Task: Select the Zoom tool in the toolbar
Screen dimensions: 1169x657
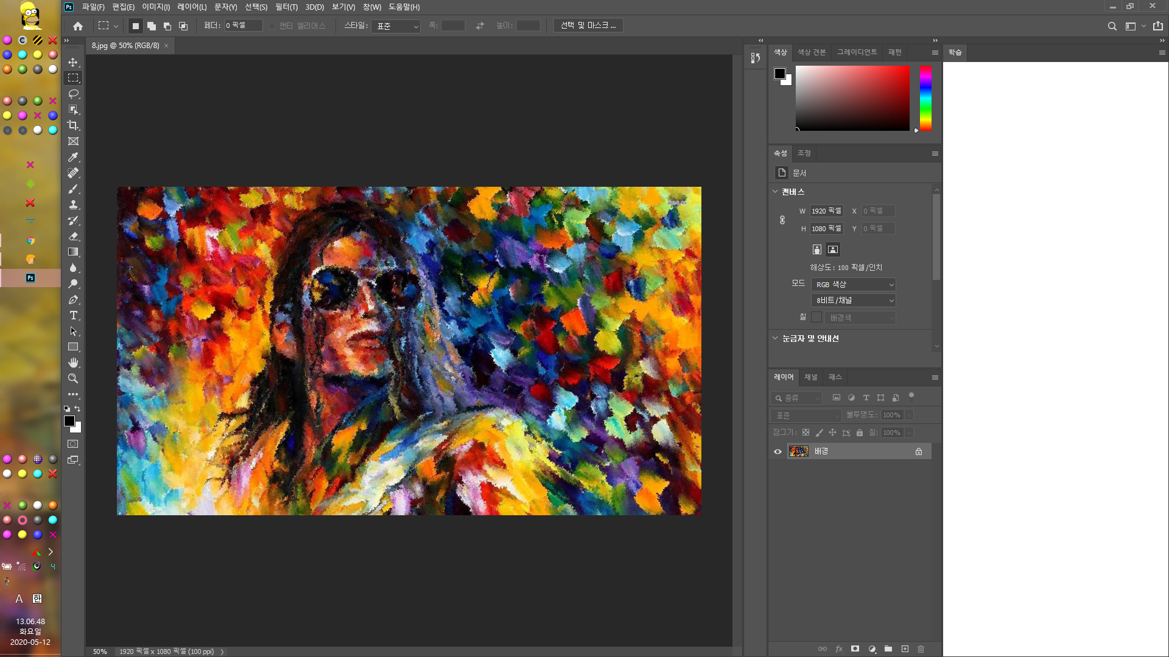Action: (73, 378)
